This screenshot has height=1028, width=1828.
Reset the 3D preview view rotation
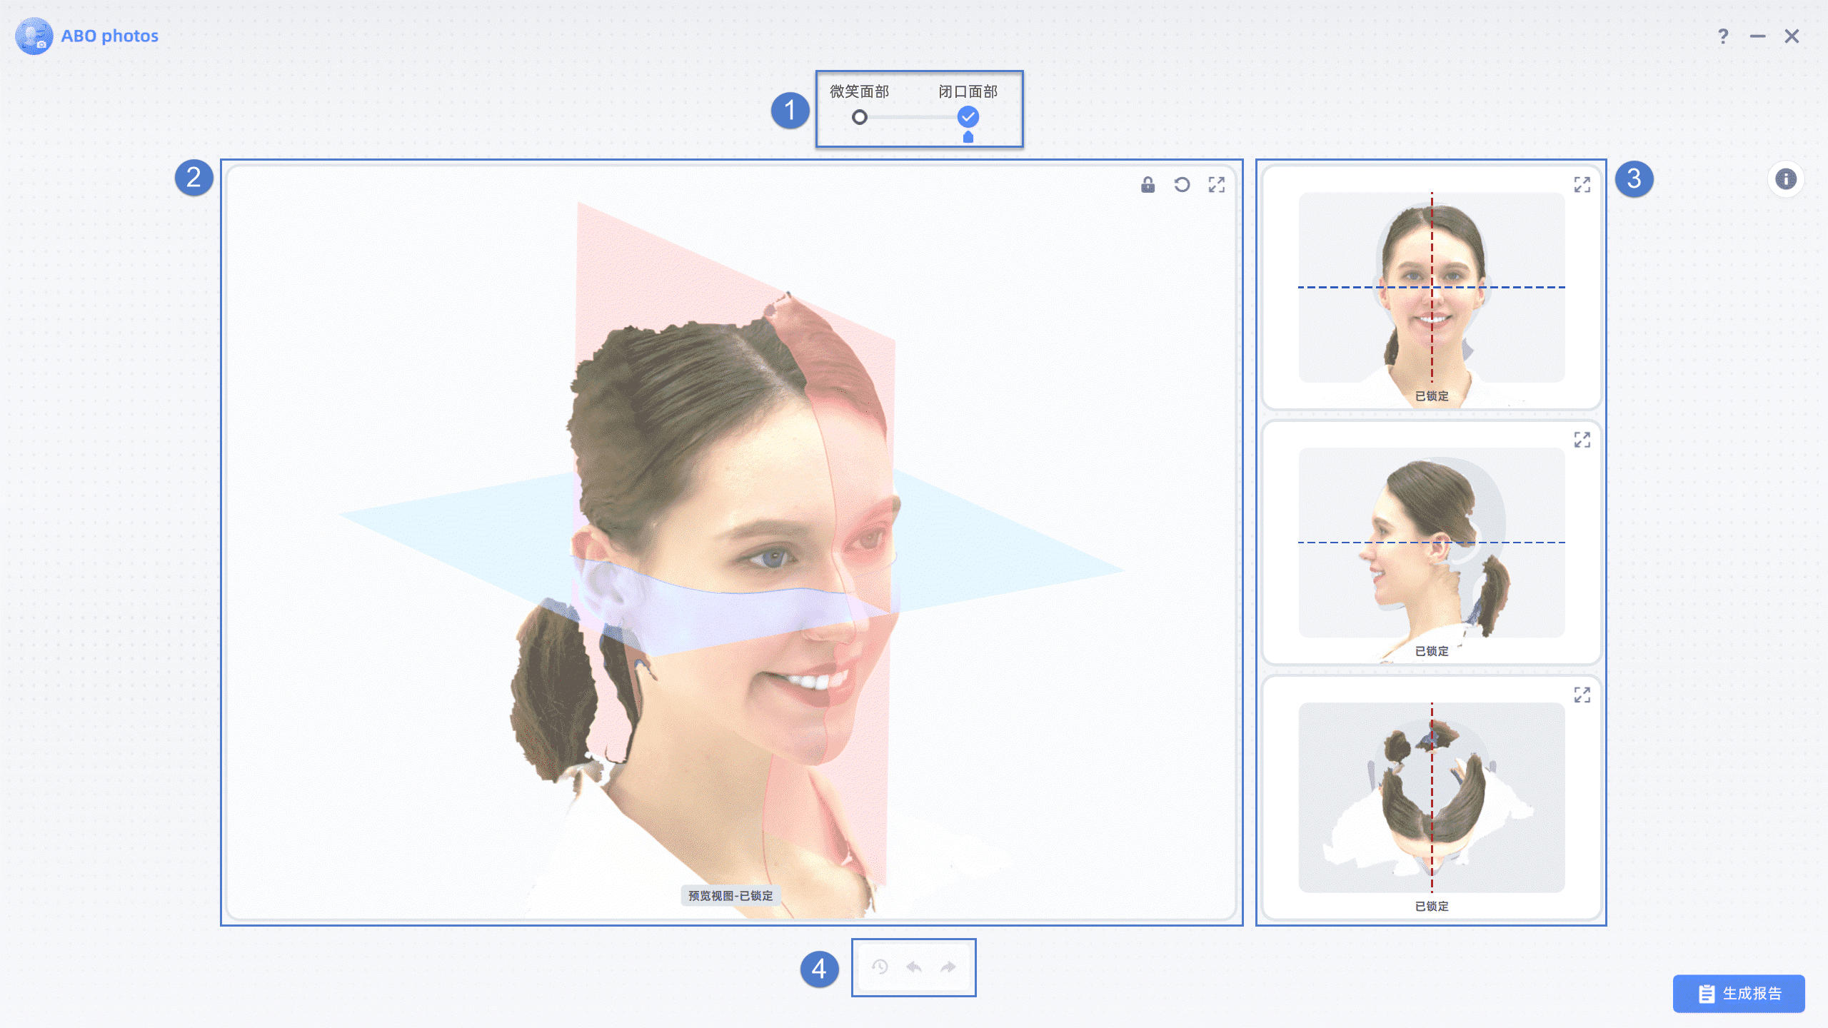click(x=1182, y=185)
